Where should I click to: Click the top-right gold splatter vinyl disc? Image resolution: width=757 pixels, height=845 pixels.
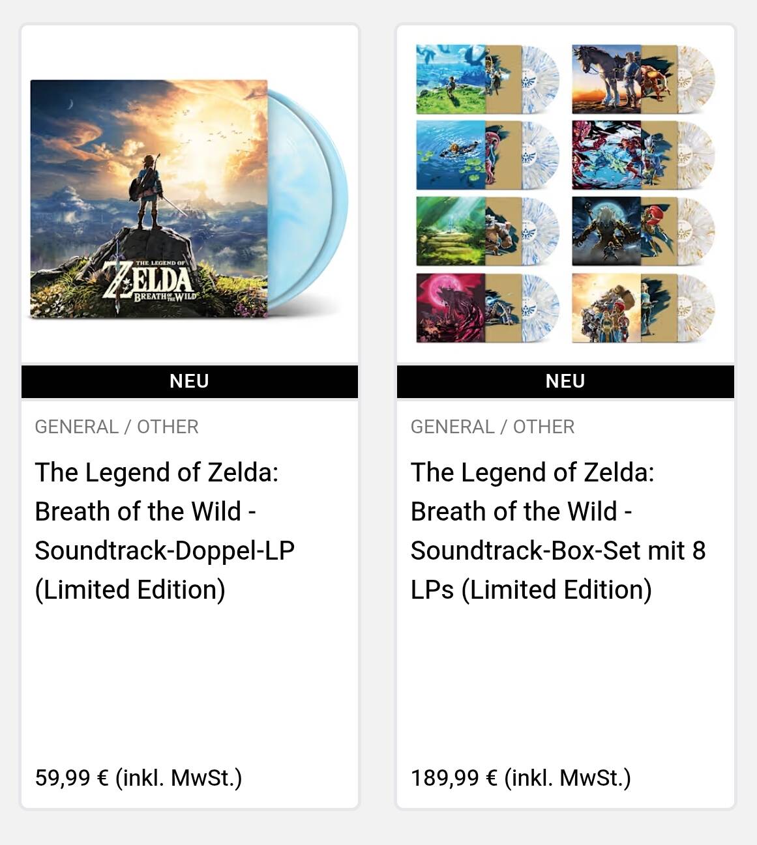point(697,79)
